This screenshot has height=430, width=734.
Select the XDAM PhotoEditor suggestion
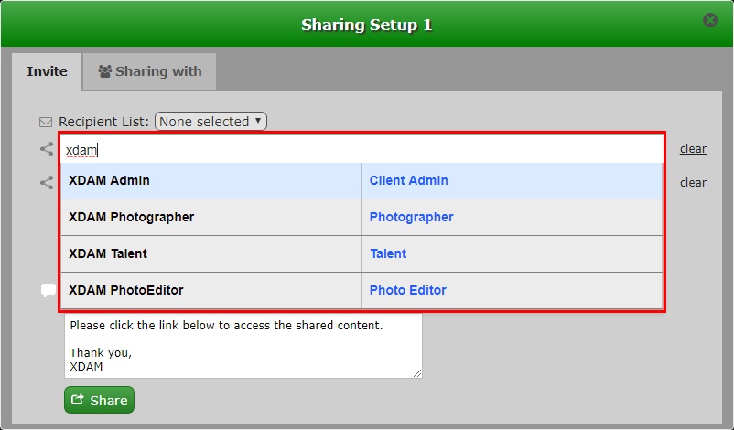[x=126, y=291]
